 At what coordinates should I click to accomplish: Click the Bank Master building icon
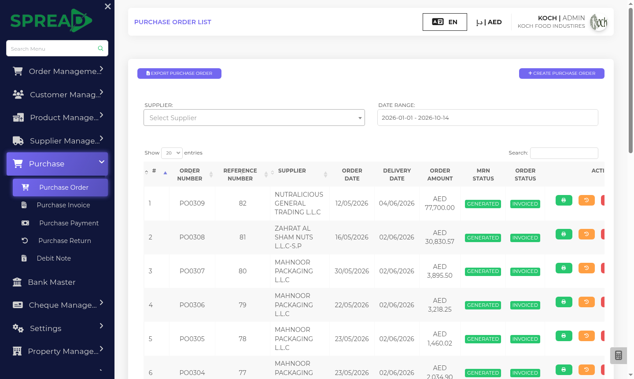tap(17, 282)
